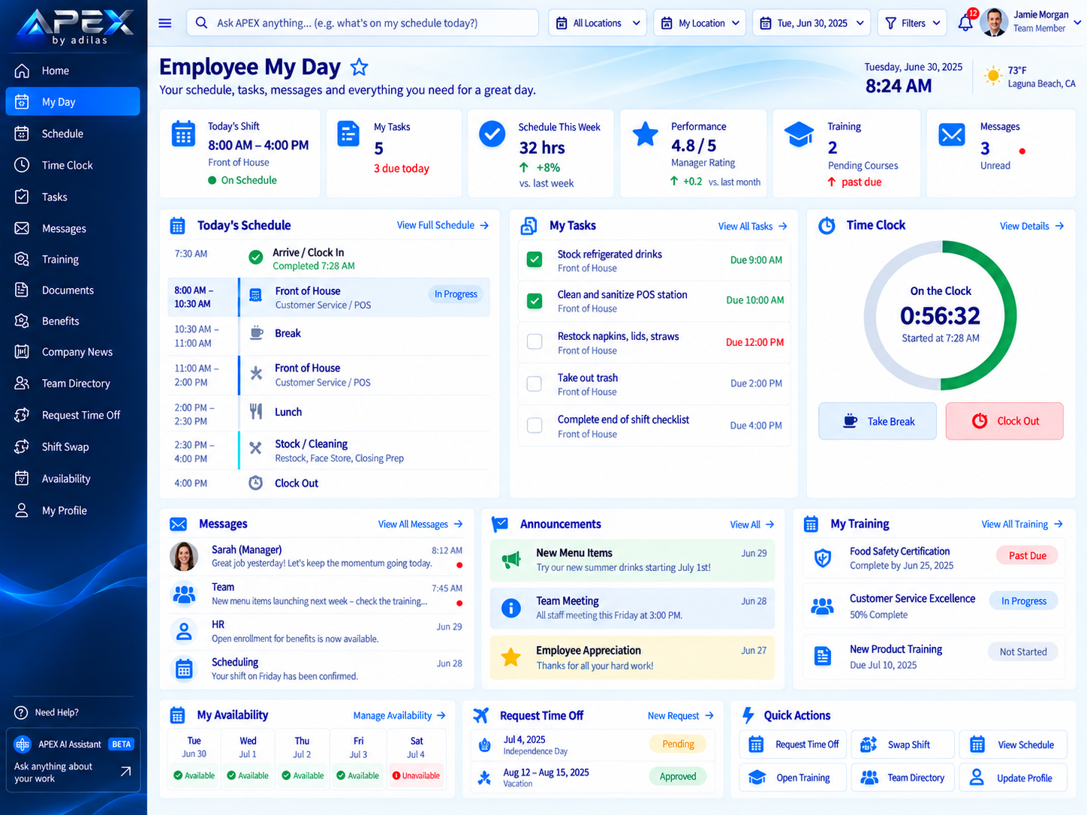This screenshot has width=1087, height=815.
Task: Click the red Clock Out button
Action: click(x=1004, y=421)
